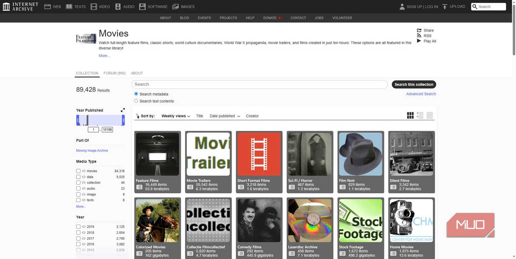Switch to the Collection tab
The height and width of the screenshot is (259, 516).
pos(87,73)
